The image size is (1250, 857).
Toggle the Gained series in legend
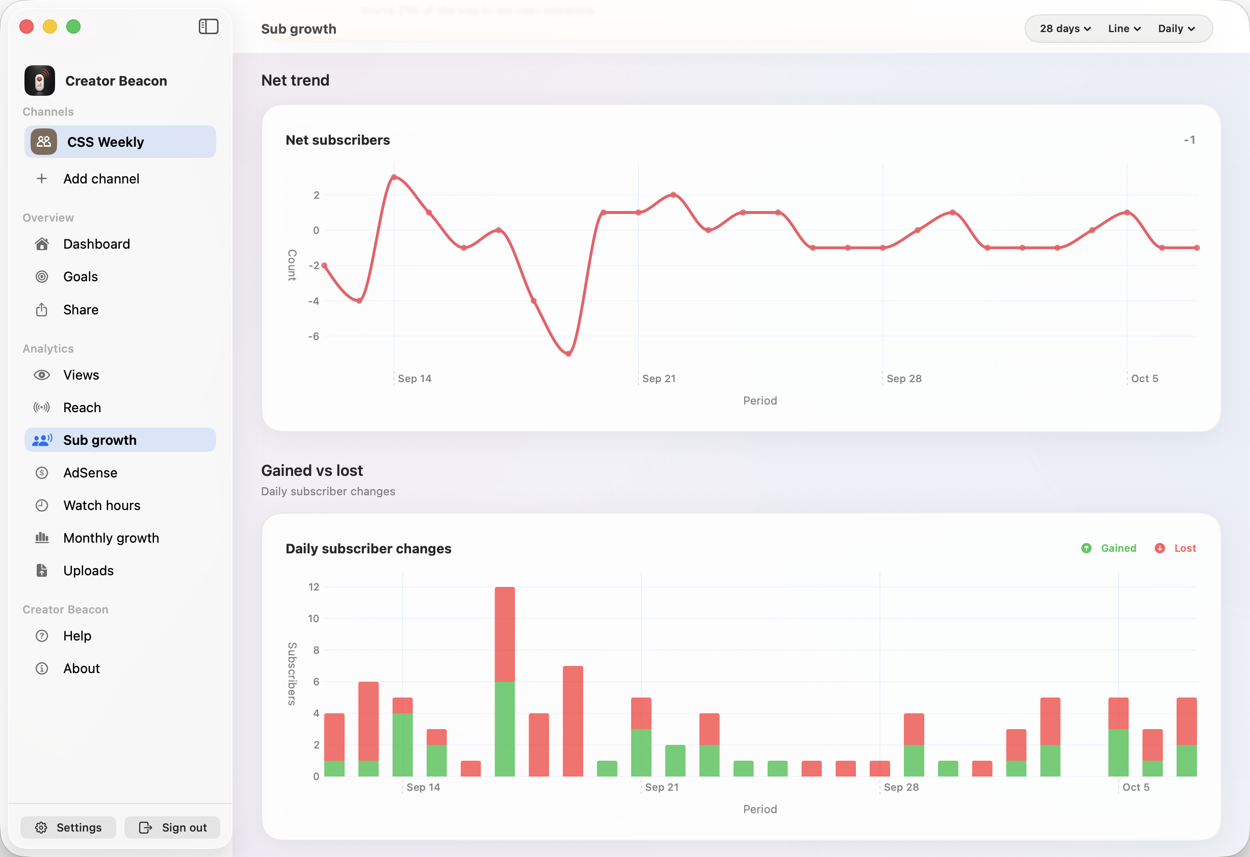click(1109, 548)
